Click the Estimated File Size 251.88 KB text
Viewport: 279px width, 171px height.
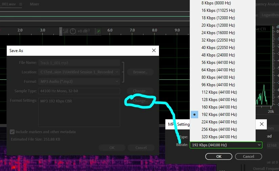point(36,139)
